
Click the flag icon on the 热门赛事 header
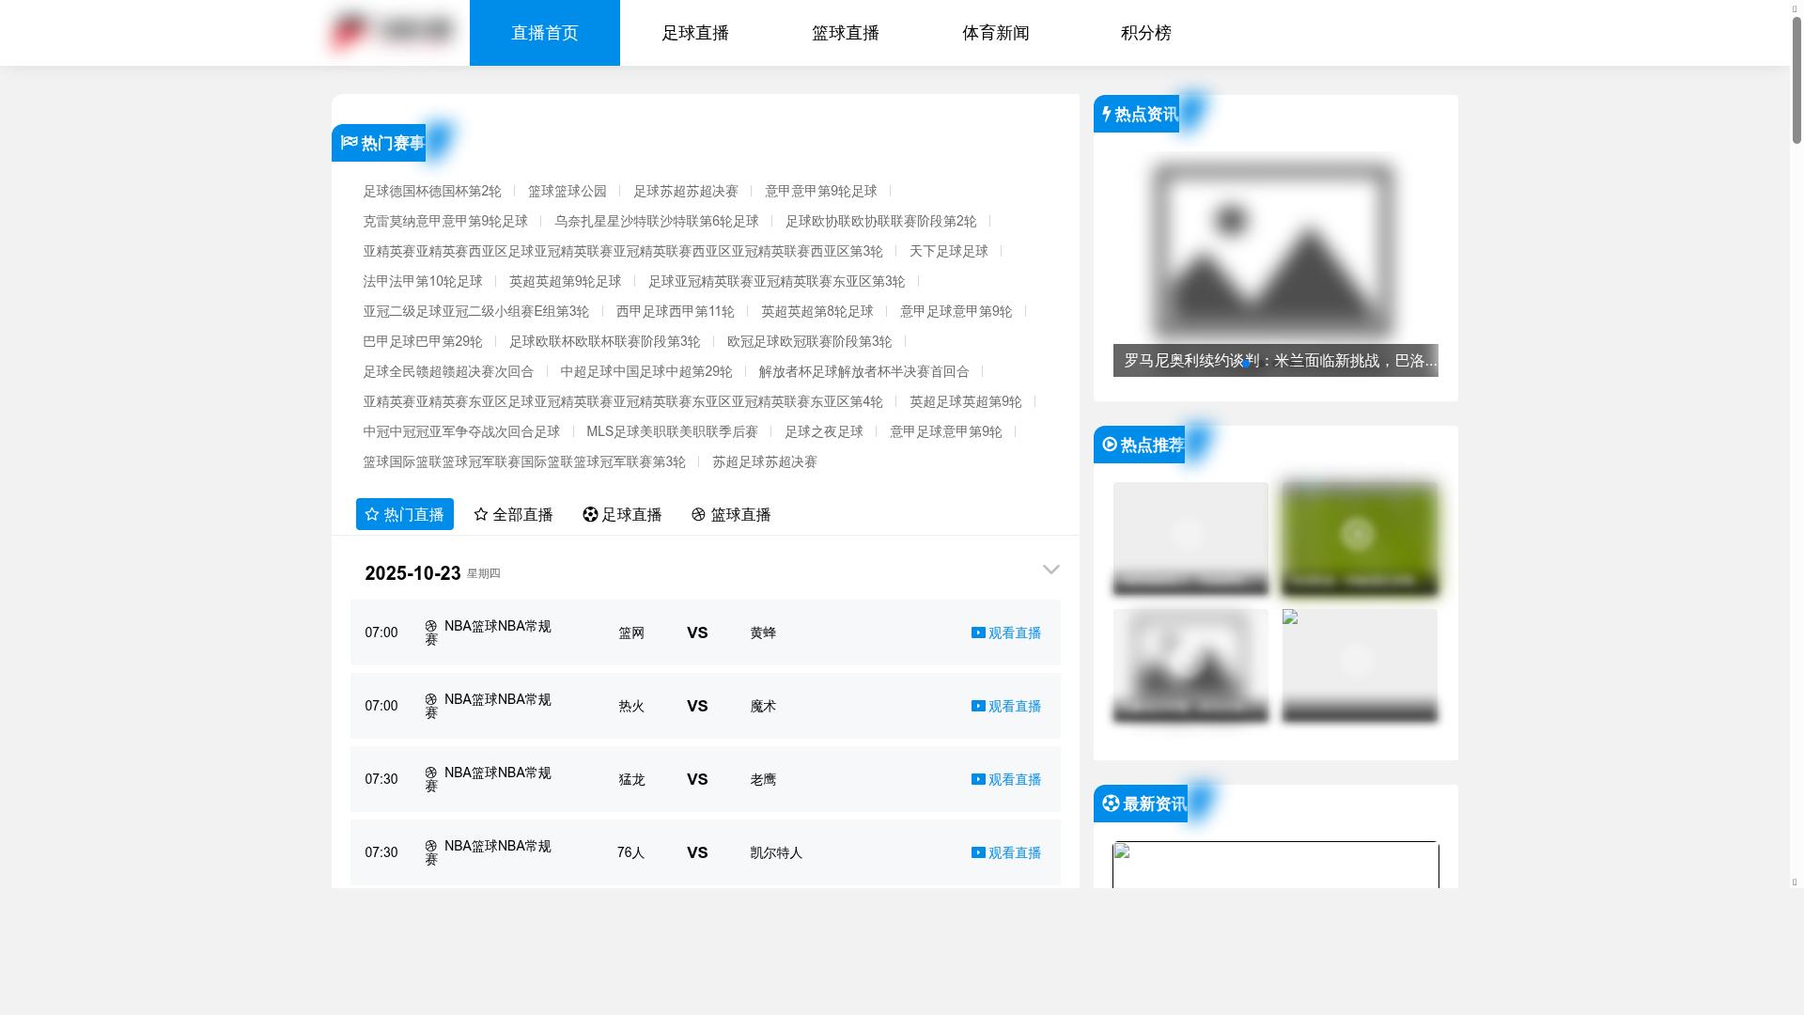tap(350, 143)
